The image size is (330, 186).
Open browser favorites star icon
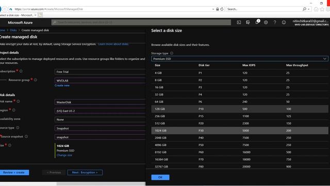tap(322, 9)
